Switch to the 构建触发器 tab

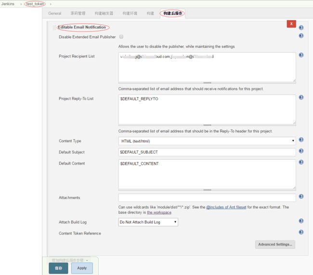pos(104,14)
